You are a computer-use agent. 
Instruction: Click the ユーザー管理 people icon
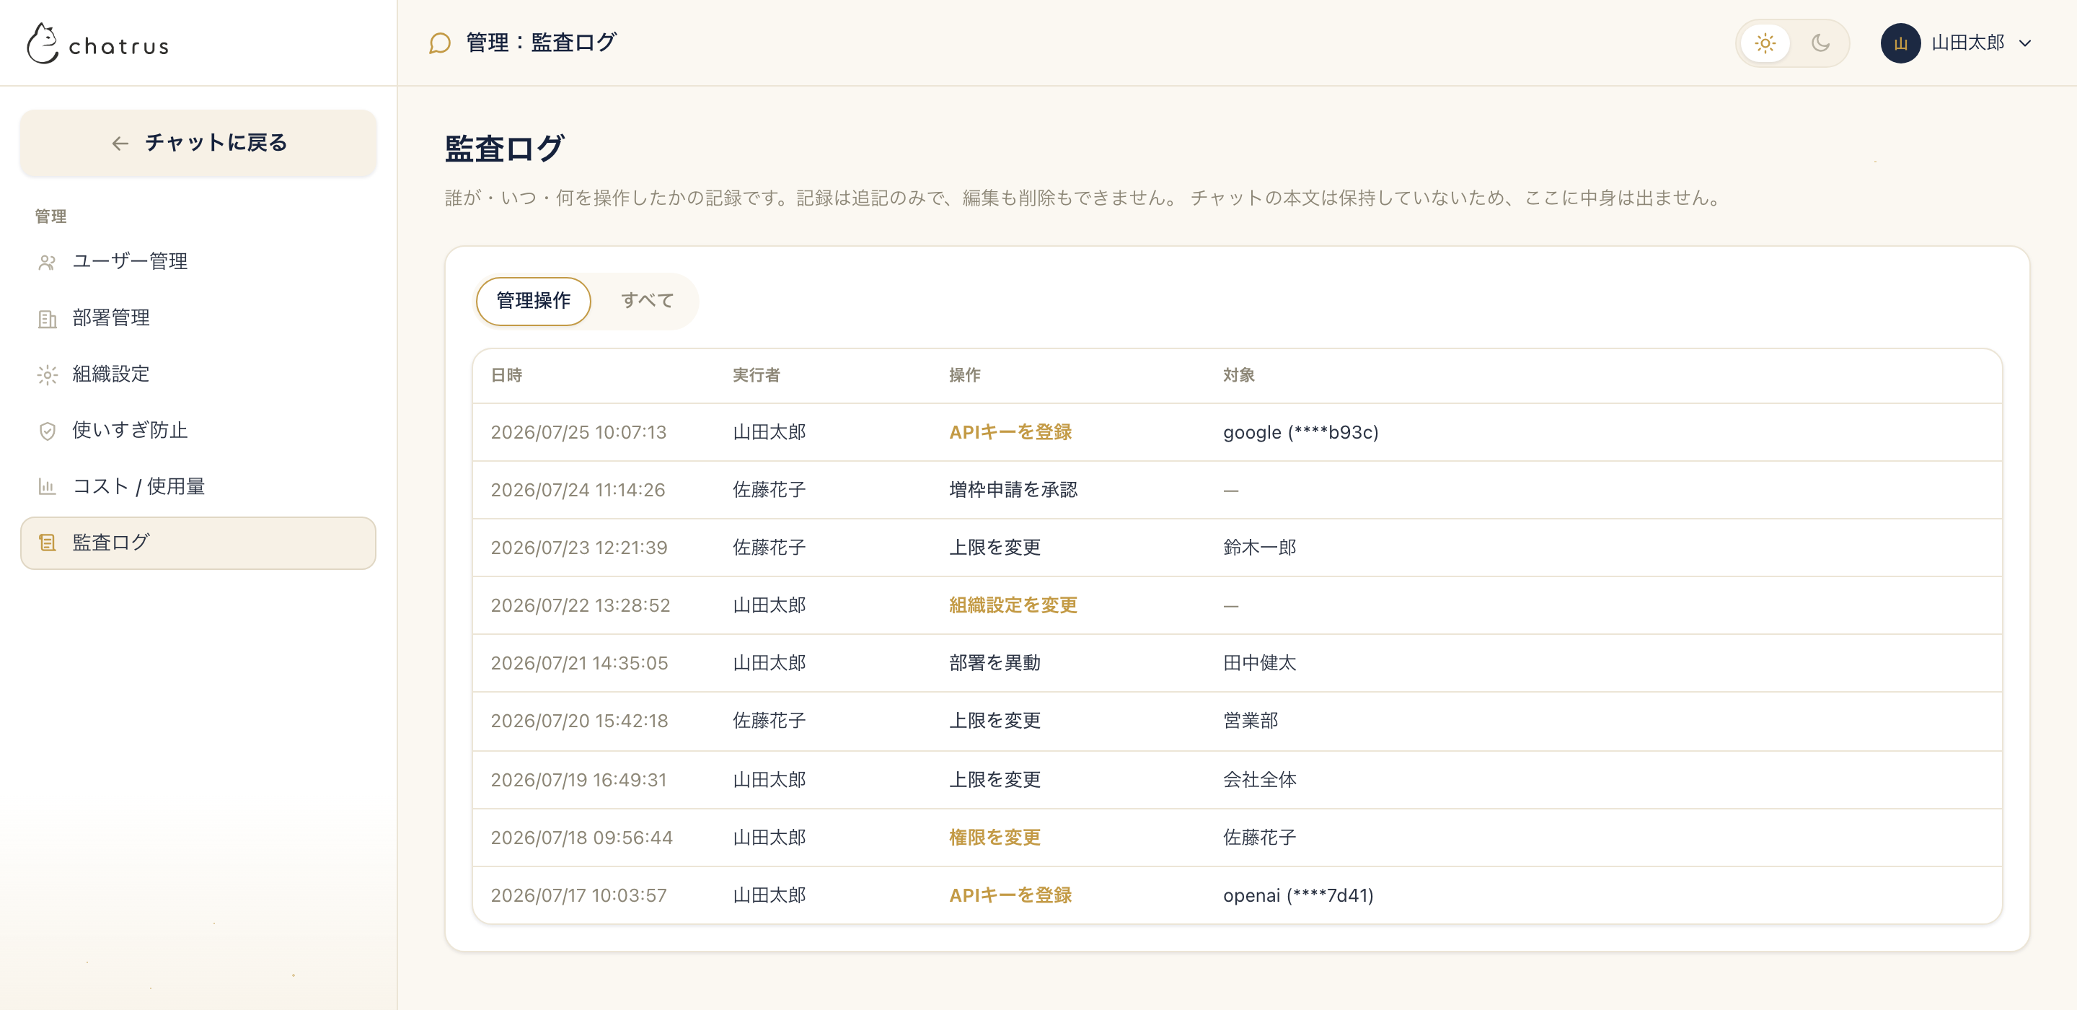click(x=47, y=262)
